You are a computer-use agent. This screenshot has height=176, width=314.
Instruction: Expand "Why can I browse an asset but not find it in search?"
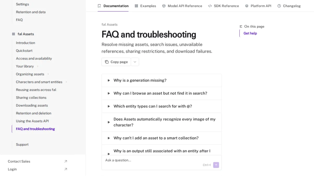click(x=161, y=93)
